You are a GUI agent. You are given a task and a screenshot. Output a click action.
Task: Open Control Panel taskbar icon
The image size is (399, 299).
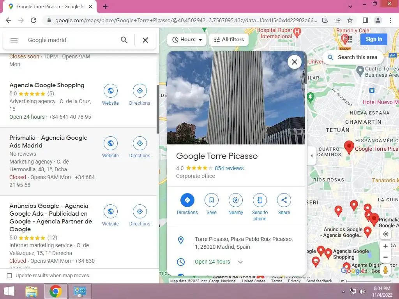(80, 291)
